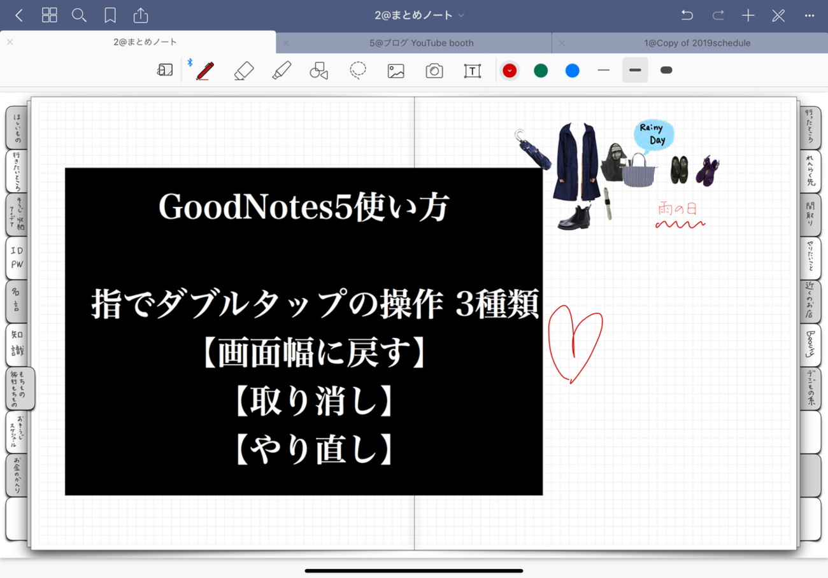
Task: Switch to the 1@Copy of 2019schedule tab
Action: click(697, 43)
